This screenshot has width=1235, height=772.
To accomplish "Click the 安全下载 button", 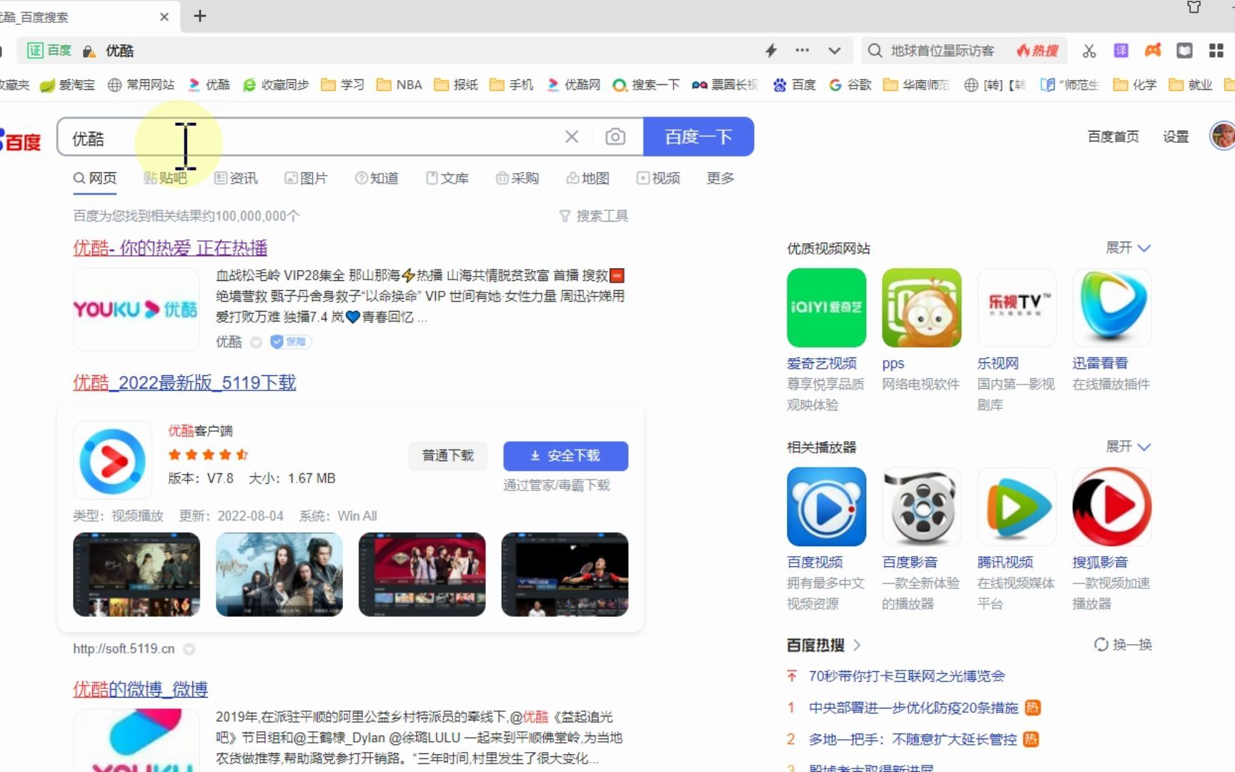I will [x=565, y=456].
